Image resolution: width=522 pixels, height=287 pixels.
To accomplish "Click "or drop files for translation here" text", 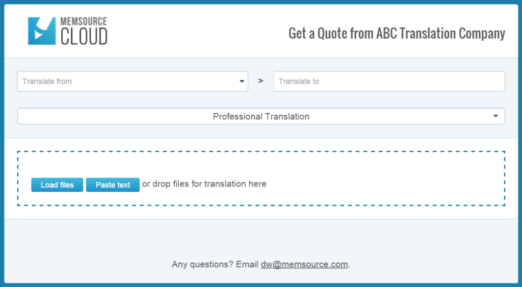I will tap(204, 184).
